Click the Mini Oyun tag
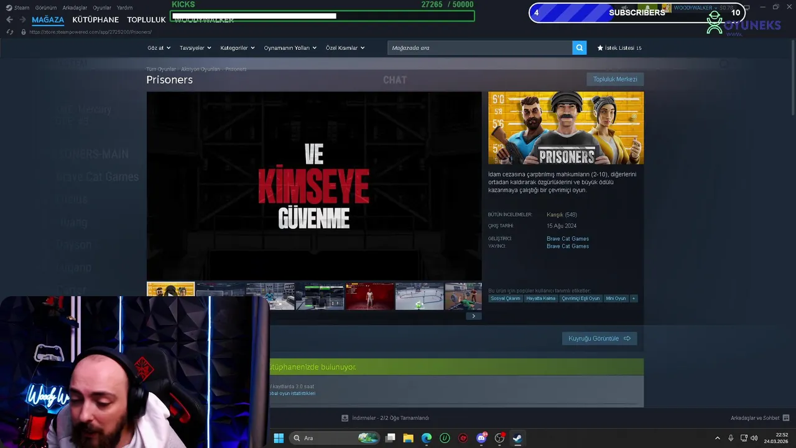Screen dimensions: 796x448 [x=616, y=299]
